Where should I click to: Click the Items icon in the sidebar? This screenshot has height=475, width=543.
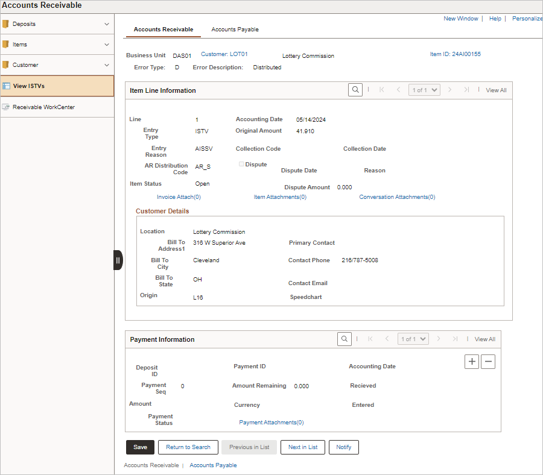(x=8, y=44)
